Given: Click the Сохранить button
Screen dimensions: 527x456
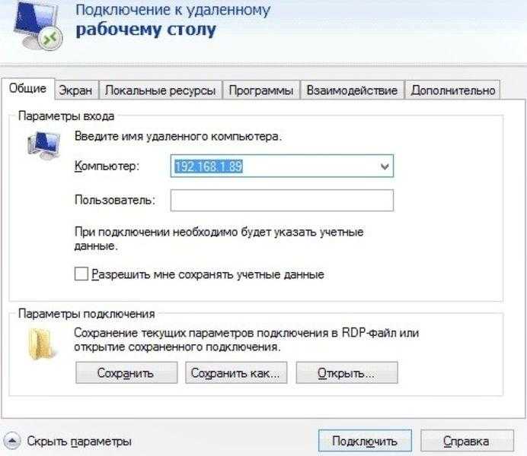Looking at the screenshot, I should click(x=126, y=372).
